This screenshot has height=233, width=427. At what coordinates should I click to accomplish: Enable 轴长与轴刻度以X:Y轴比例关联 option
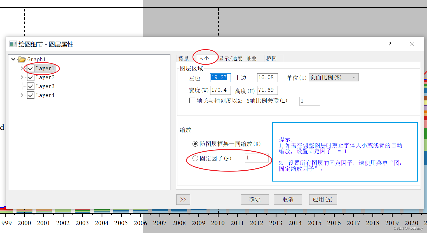[x=192, y=100]
